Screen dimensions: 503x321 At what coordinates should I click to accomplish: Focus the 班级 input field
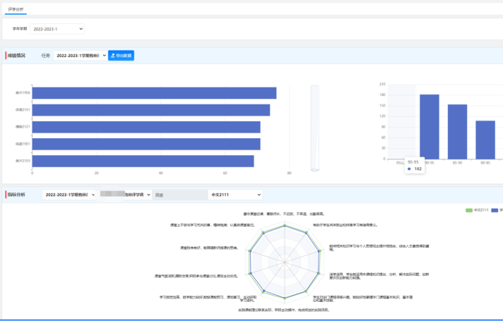point(179,195)
